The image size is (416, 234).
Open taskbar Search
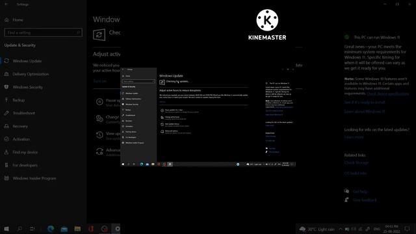[x=19, y=229]
